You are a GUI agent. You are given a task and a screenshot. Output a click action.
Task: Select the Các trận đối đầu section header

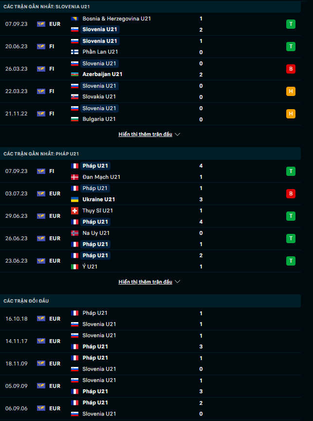click(x=27, y=301)
